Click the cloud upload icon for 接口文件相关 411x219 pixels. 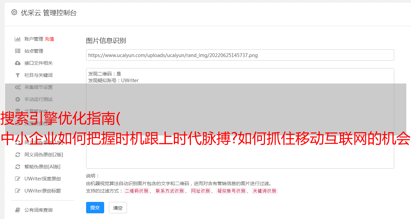(x=18, y=63)
